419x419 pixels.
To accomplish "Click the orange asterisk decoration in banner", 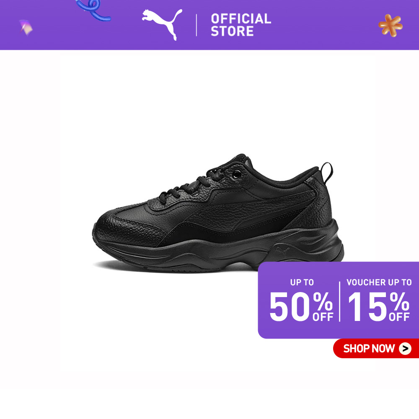I will point(391,26).
